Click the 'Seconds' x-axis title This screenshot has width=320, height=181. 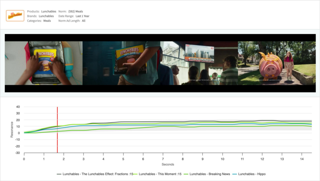point(168,164)
